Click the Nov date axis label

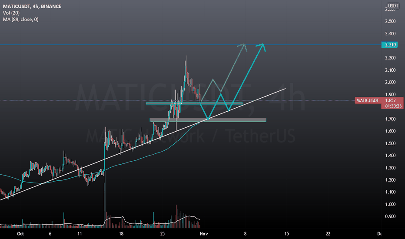coord(204,234)
